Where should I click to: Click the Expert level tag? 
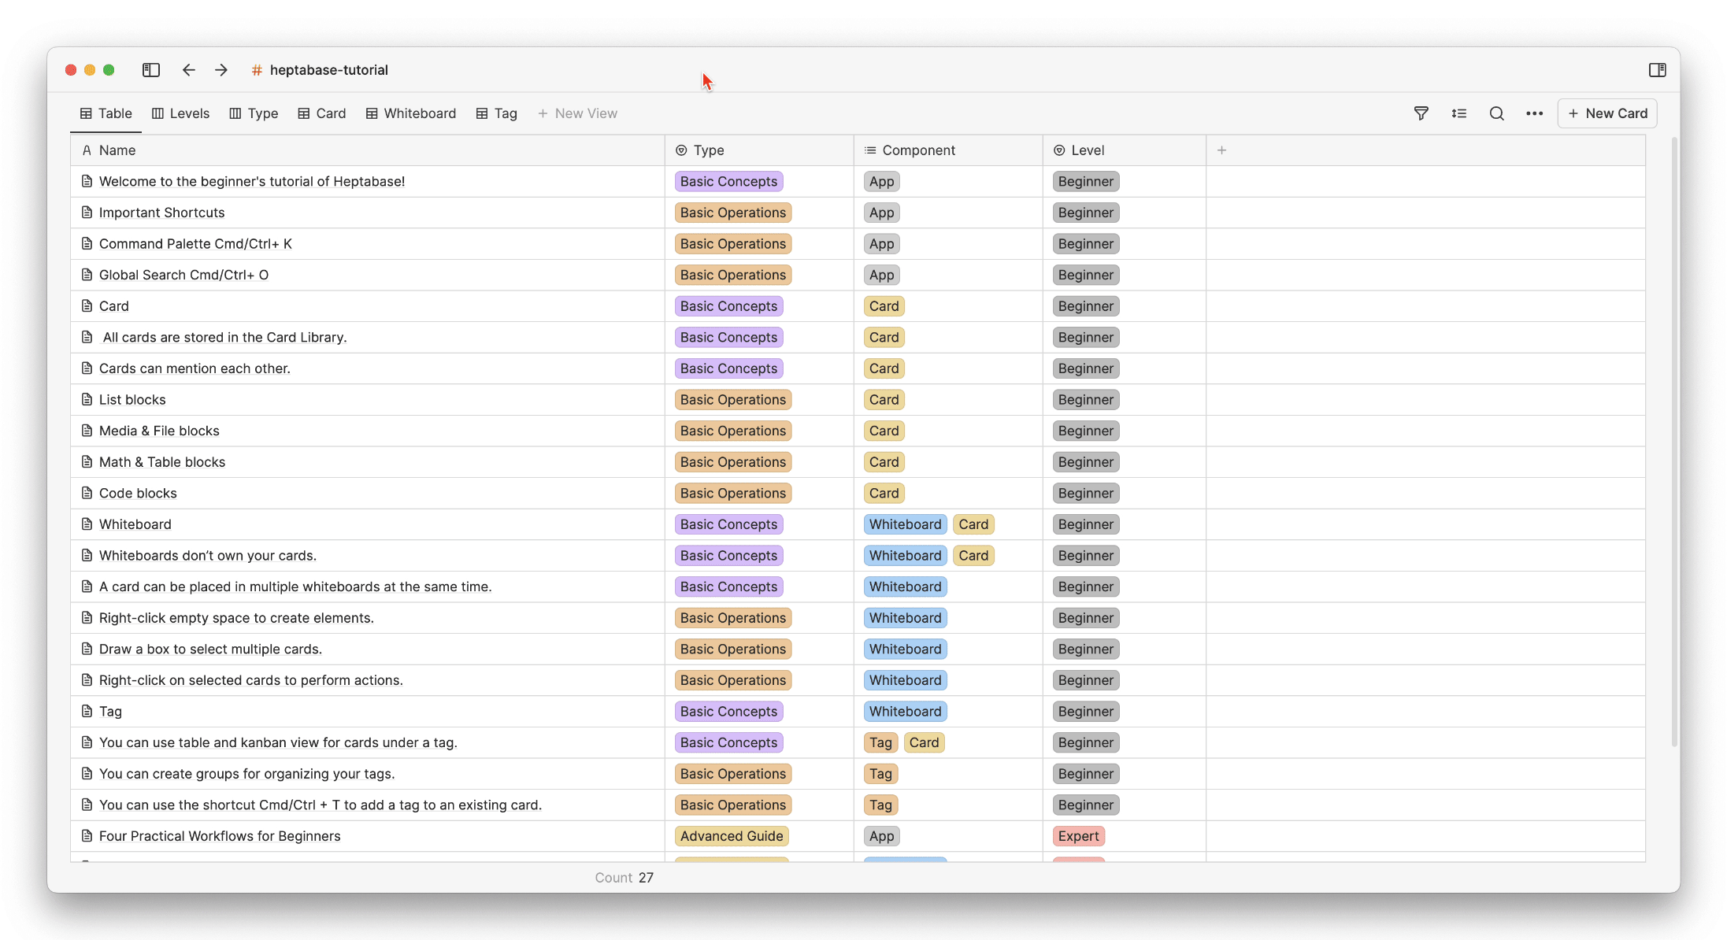click(x=1078, y=836)
